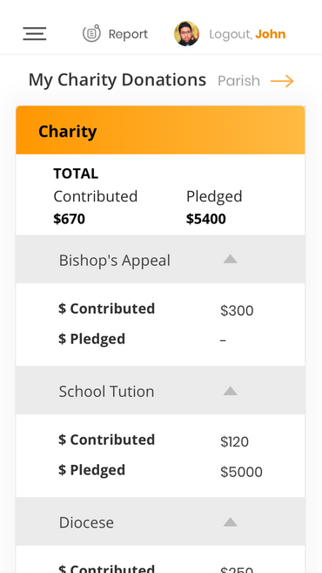This screenshot has width=322, height=573.
Task: Click the Logout text
Action: point(231,34)
